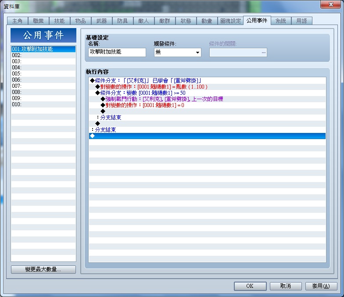Open the 用語 tab
The height and width of the screenshot is (297, 344).
pyautogui.click(x=302, y=21)
